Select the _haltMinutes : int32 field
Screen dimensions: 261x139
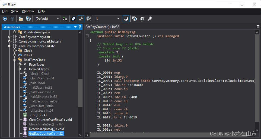[43, 97]
